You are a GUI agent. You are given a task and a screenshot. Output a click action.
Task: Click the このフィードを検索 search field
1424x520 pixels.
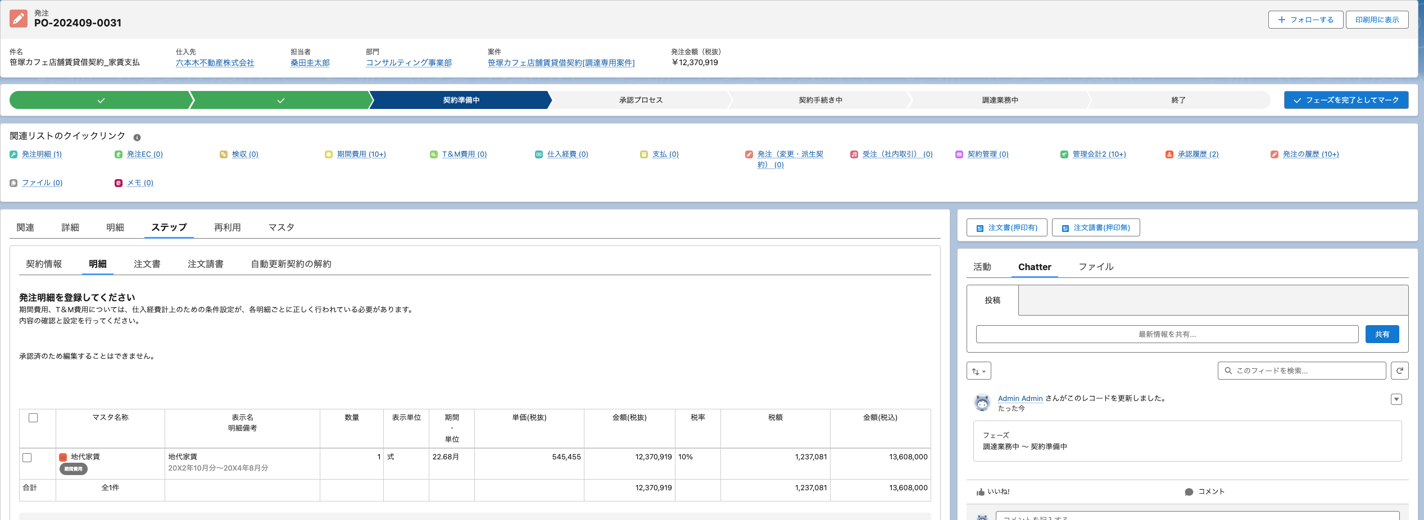(x=1302, y=371)
